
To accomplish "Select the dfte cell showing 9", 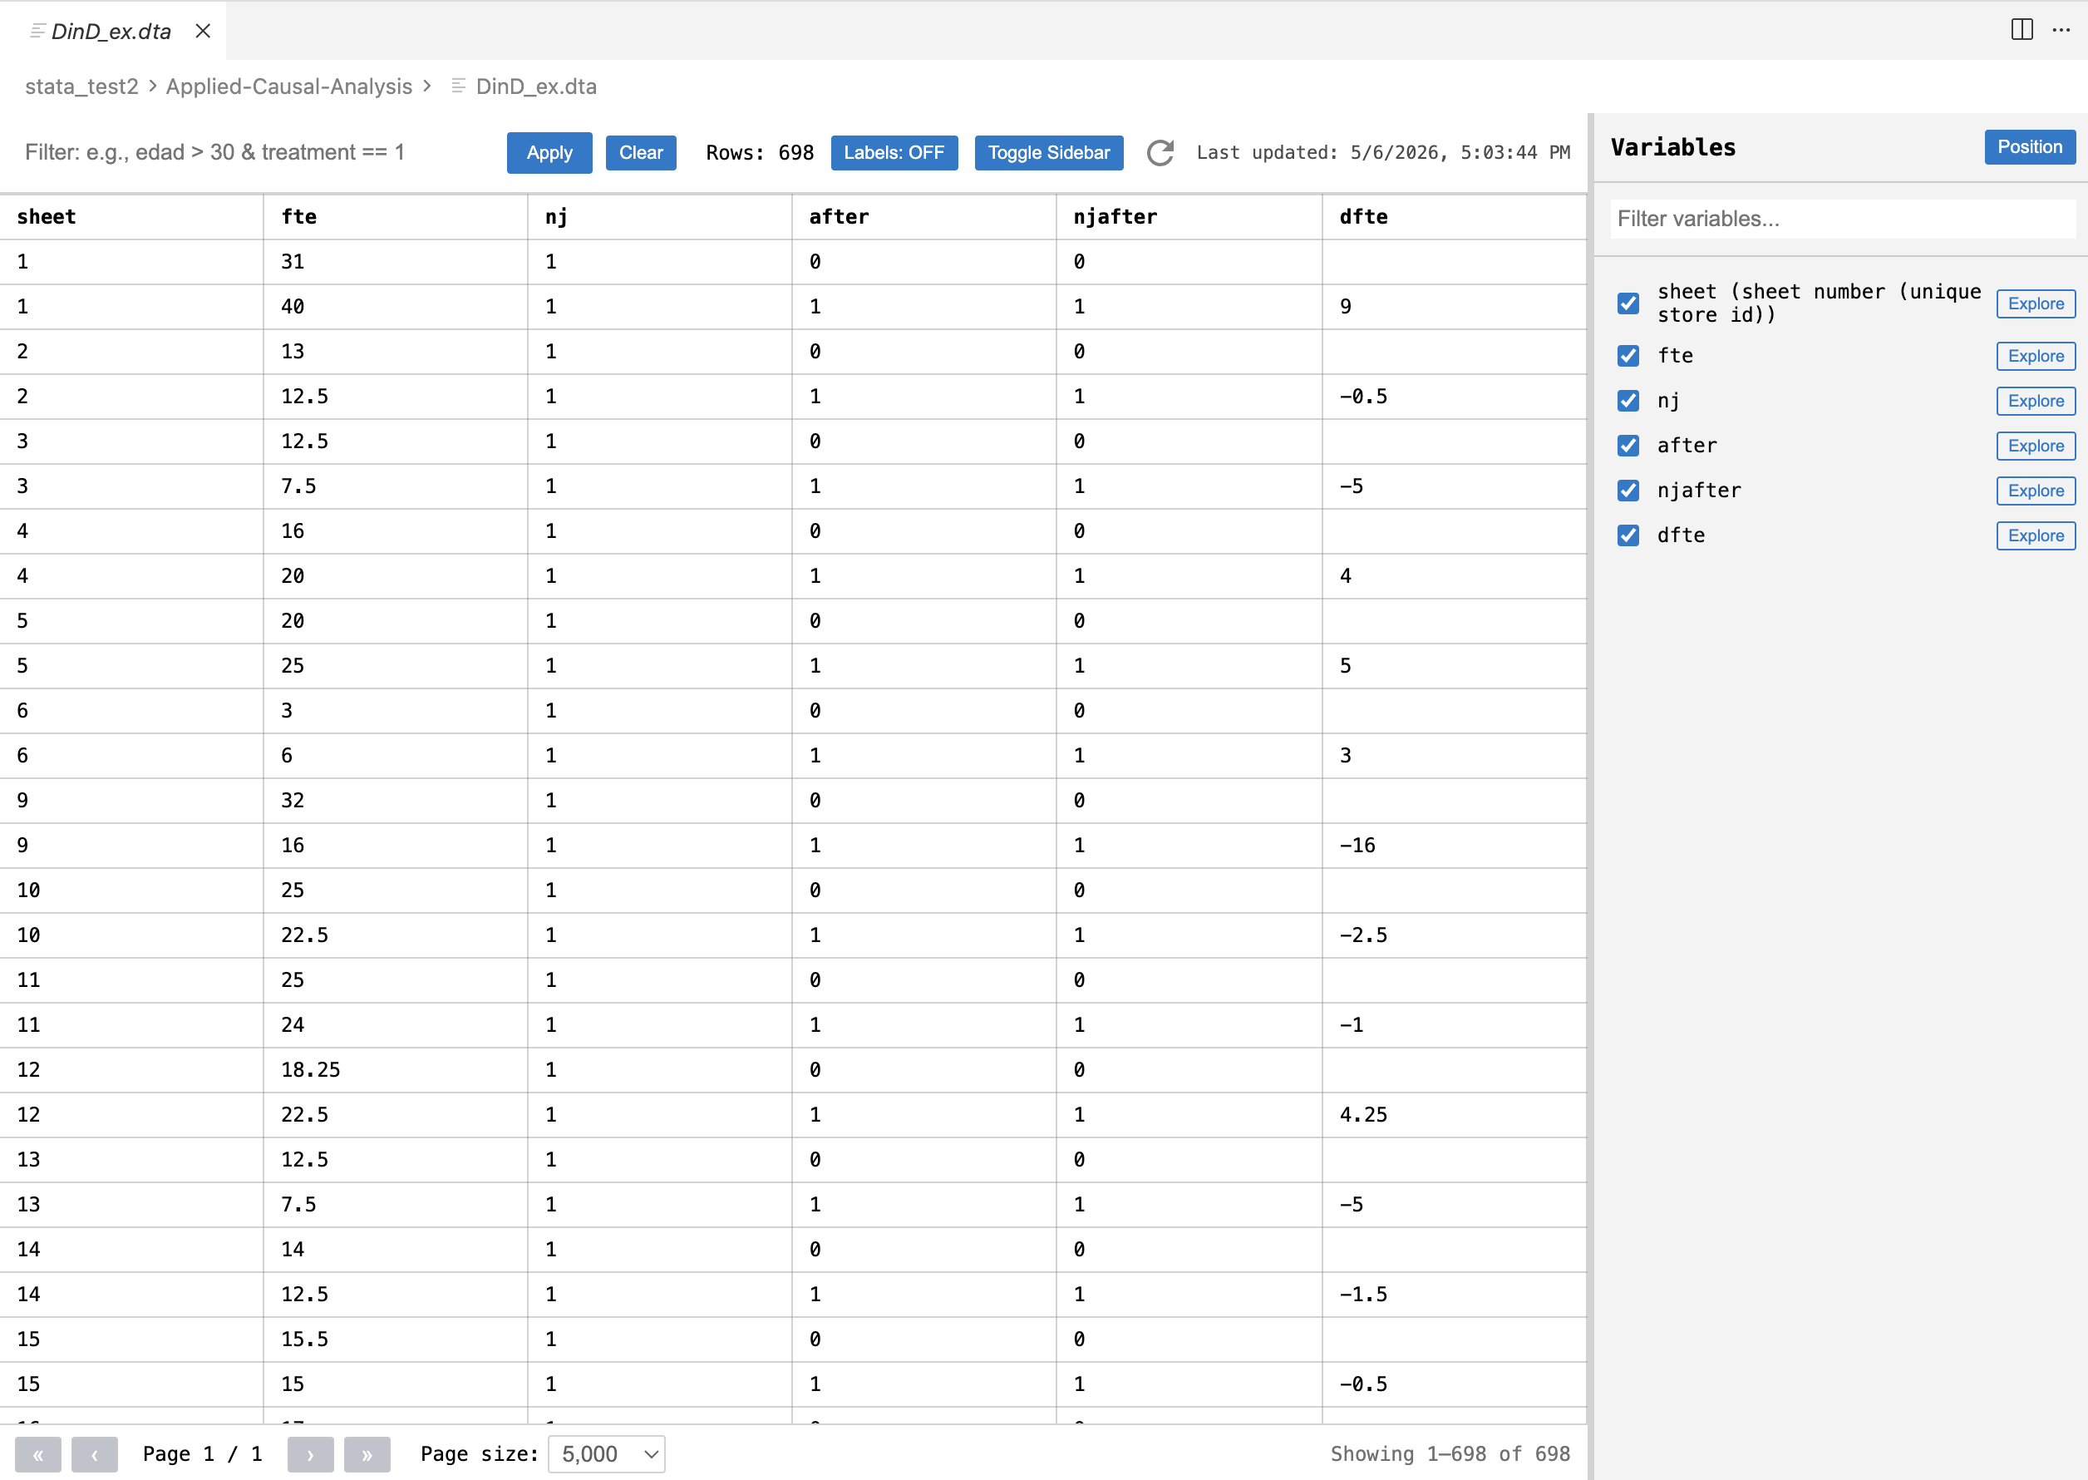I will 1454,307.
